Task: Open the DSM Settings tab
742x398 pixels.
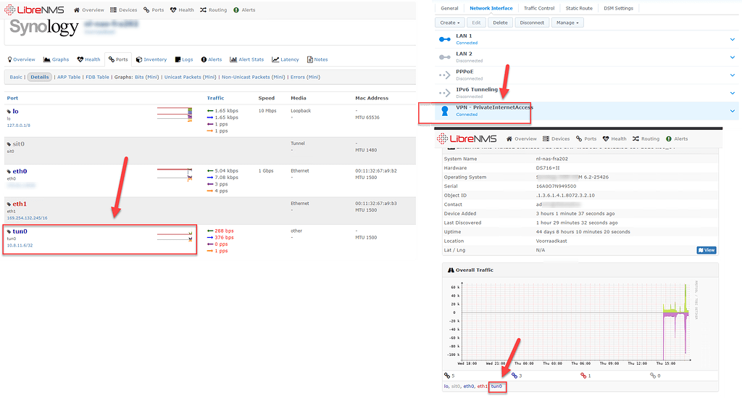Action: 618,8
